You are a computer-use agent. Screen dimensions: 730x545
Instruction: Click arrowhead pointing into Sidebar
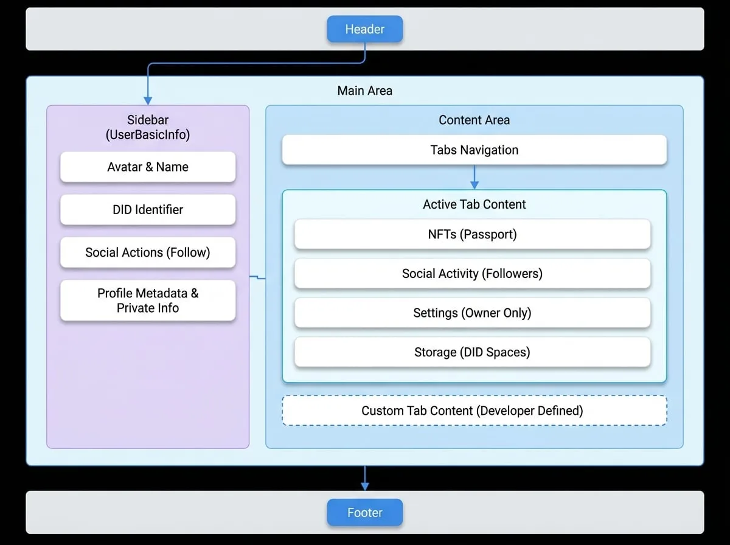tap(147, 100)
